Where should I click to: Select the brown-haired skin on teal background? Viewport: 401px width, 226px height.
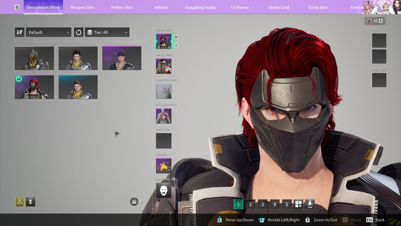78,87
